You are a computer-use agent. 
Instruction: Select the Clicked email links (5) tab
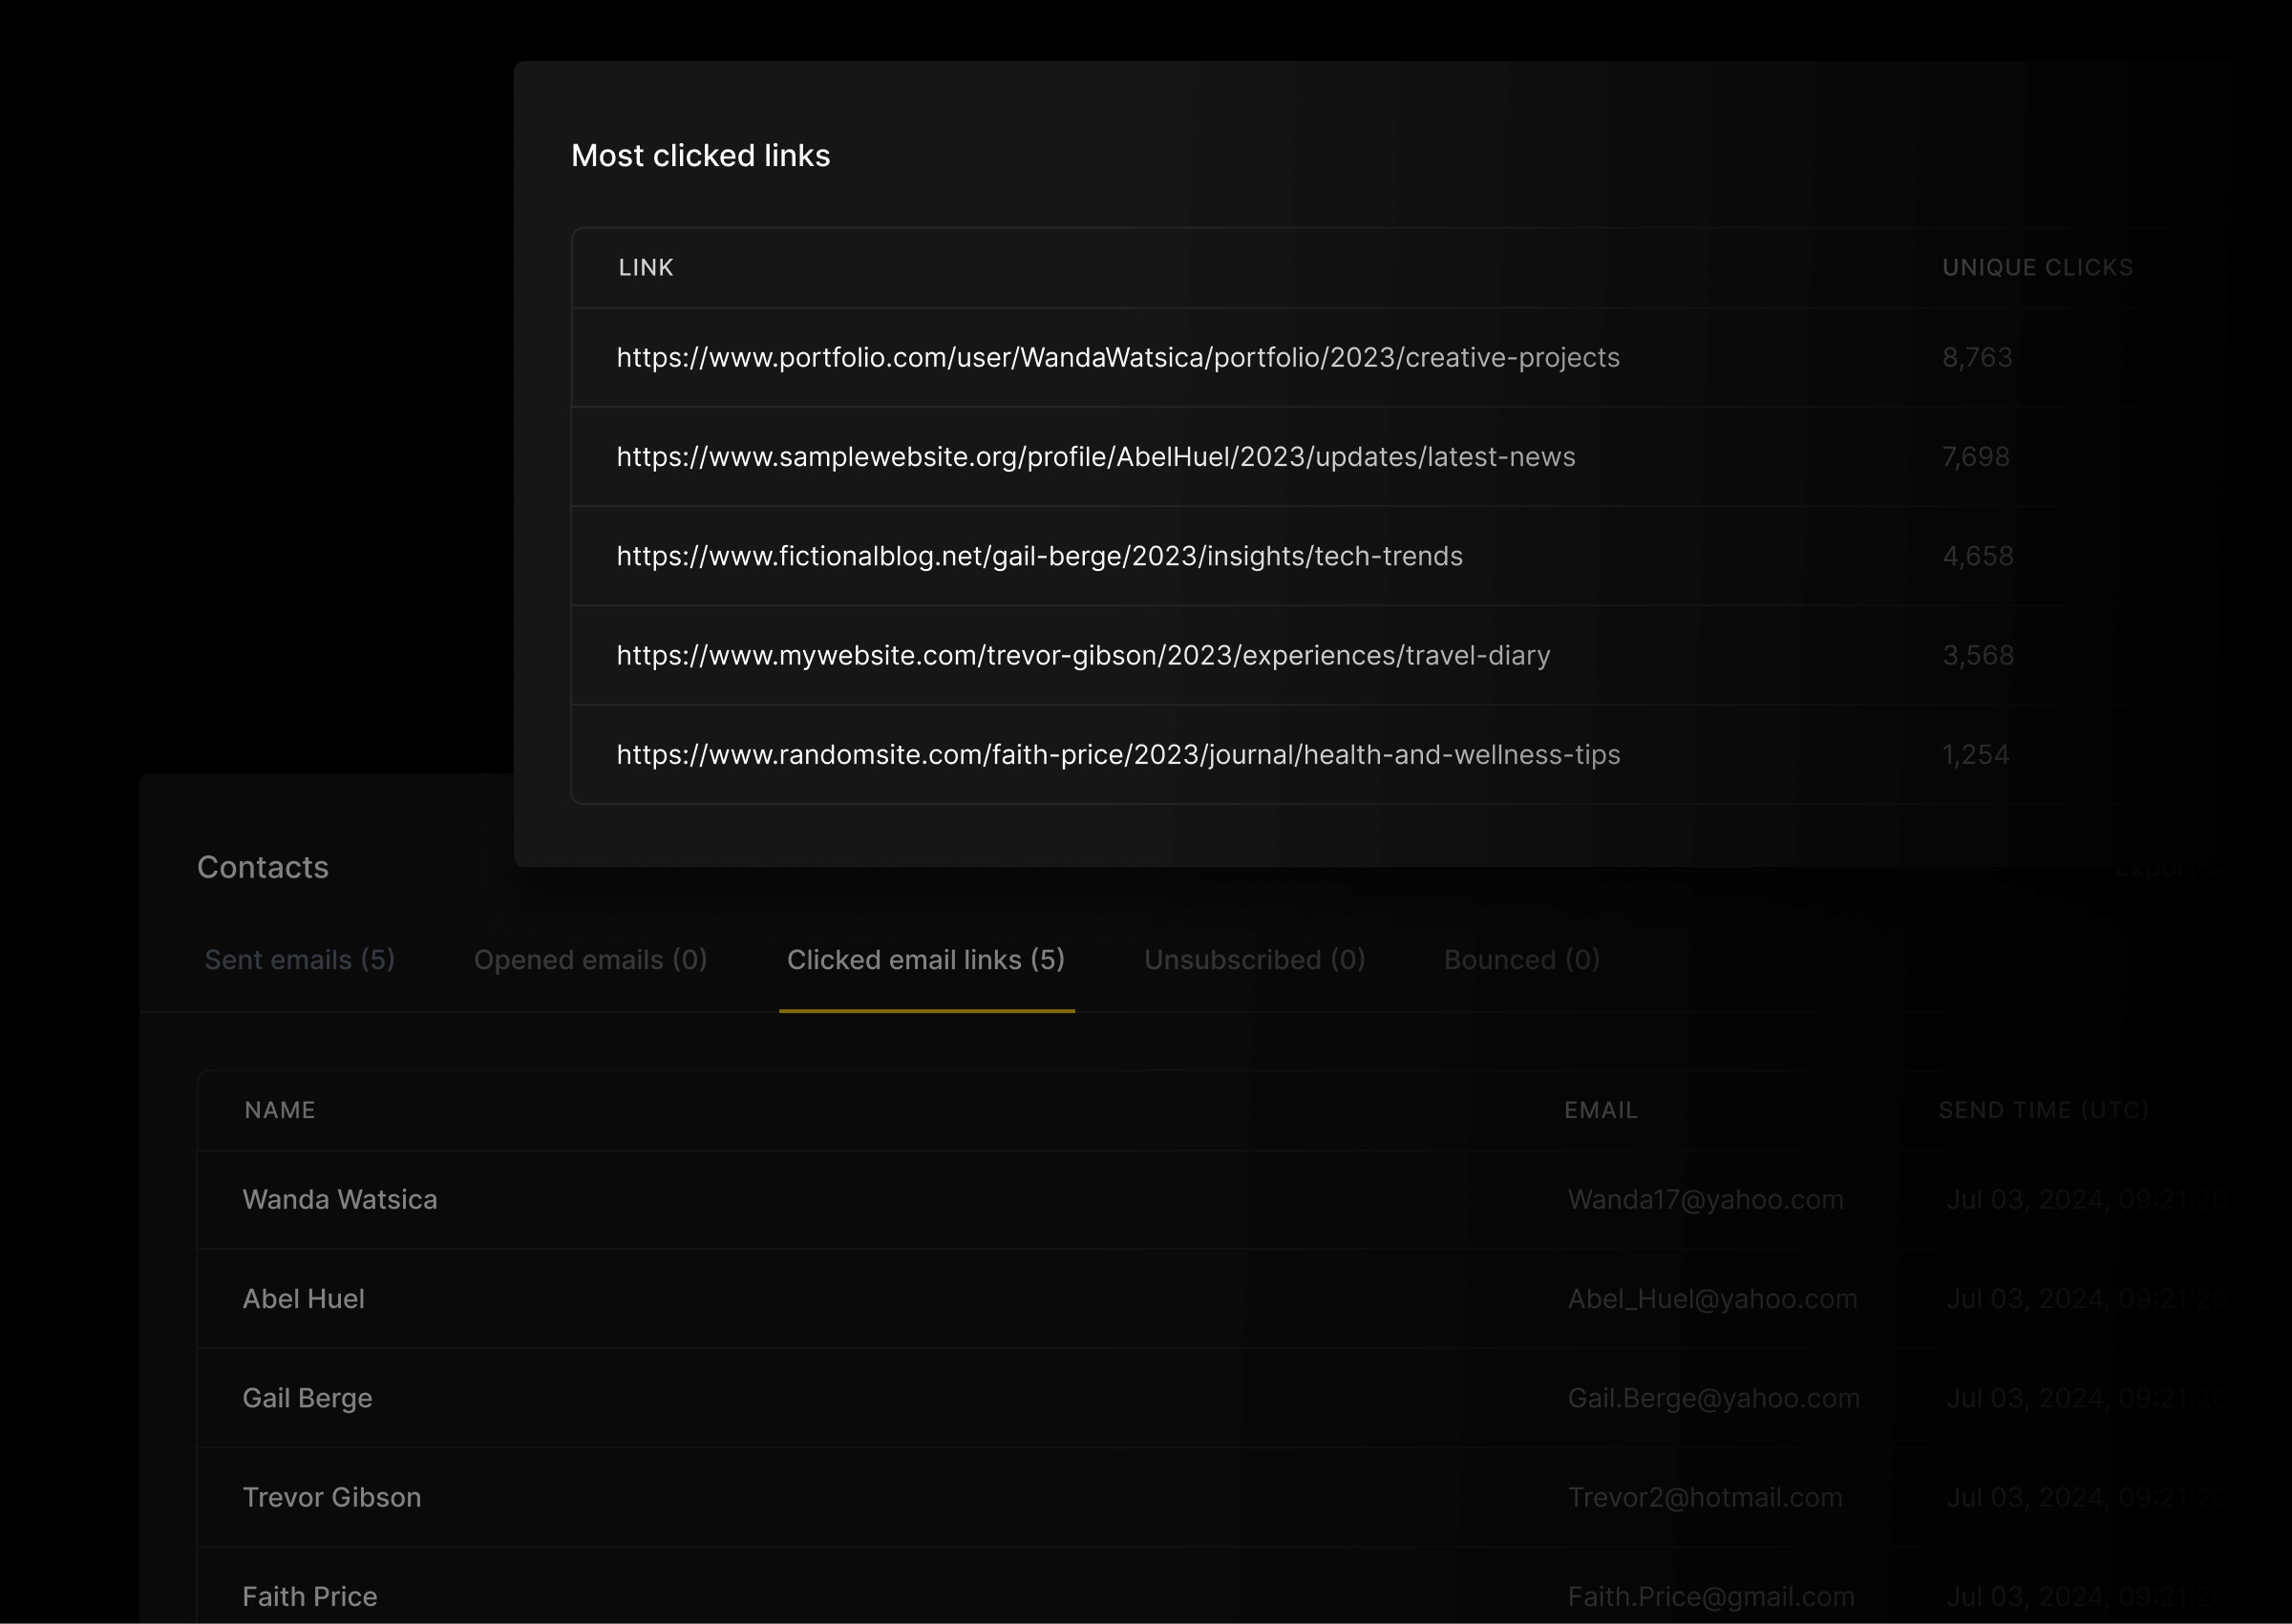(926, 960)
